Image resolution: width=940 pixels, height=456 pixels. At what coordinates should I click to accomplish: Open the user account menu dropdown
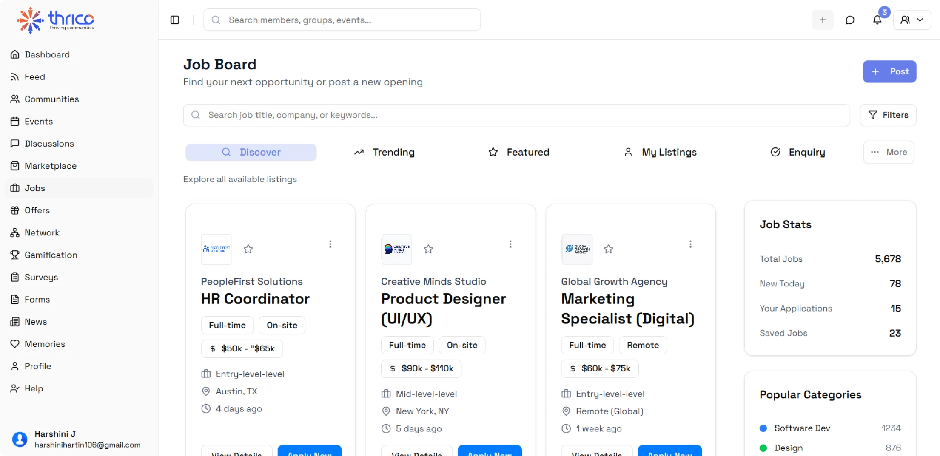point(912,20)
